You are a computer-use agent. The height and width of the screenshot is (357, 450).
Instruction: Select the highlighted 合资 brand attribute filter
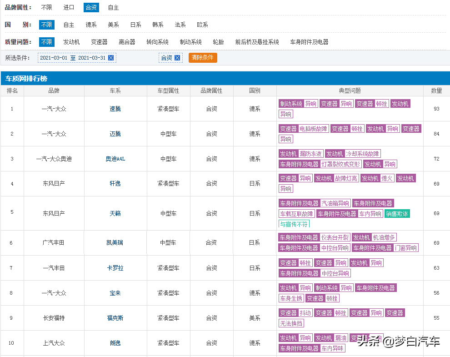91,7
